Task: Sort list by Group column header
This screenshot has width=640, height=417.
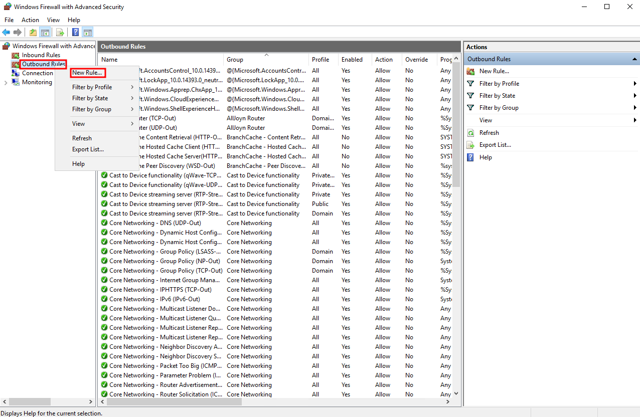Action: pyautogui.click(x=266, y=60)
